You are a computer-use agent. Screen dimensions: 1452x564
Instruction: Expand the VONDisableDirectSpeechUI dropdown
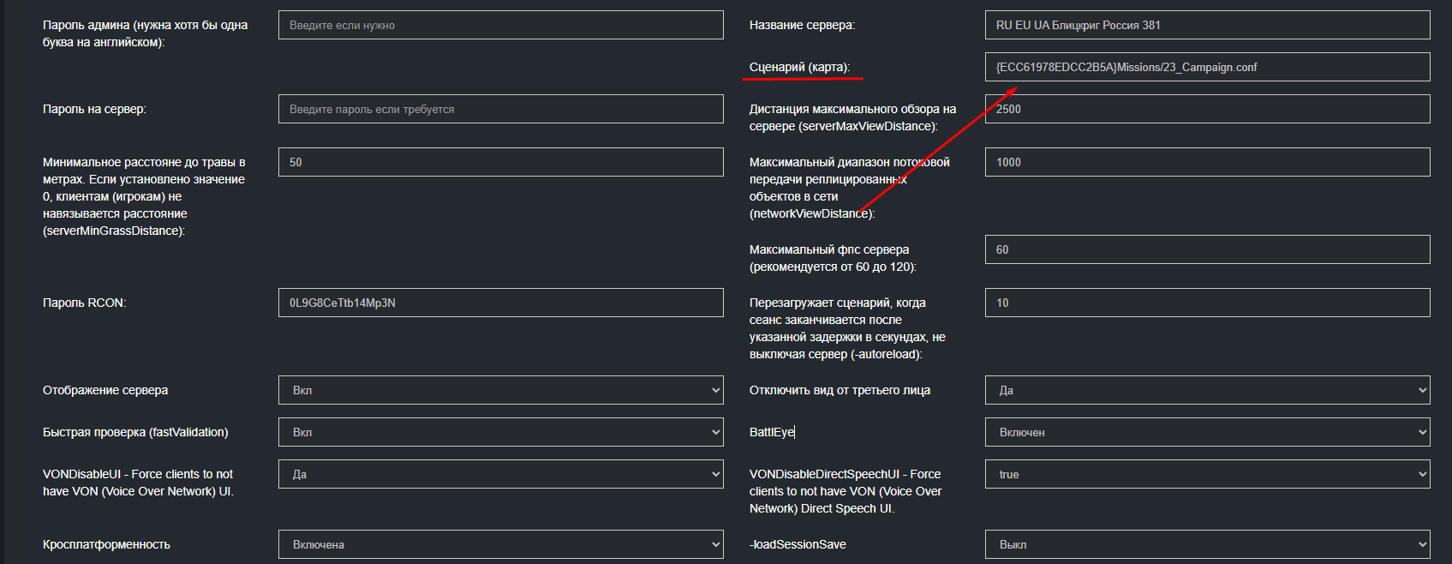point(1206,474)
